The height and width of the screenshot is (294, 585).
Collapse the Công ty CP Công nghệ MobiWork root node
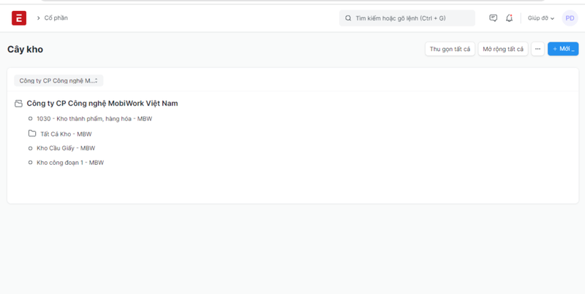click(x=102, y=104)
